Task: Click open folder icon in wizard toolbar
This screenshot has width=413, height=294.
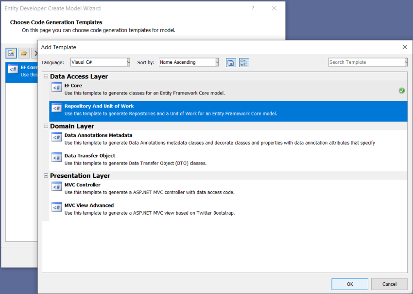Action: [24, 53]
